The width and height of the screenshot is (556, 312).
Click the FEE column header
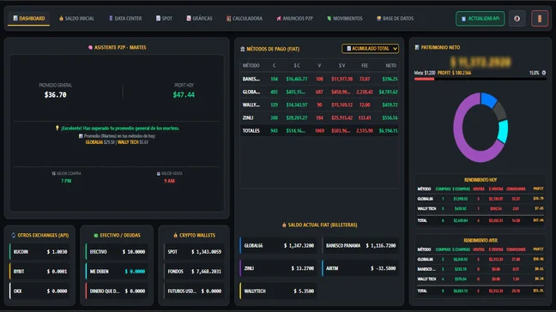click(x=365, y=65)
